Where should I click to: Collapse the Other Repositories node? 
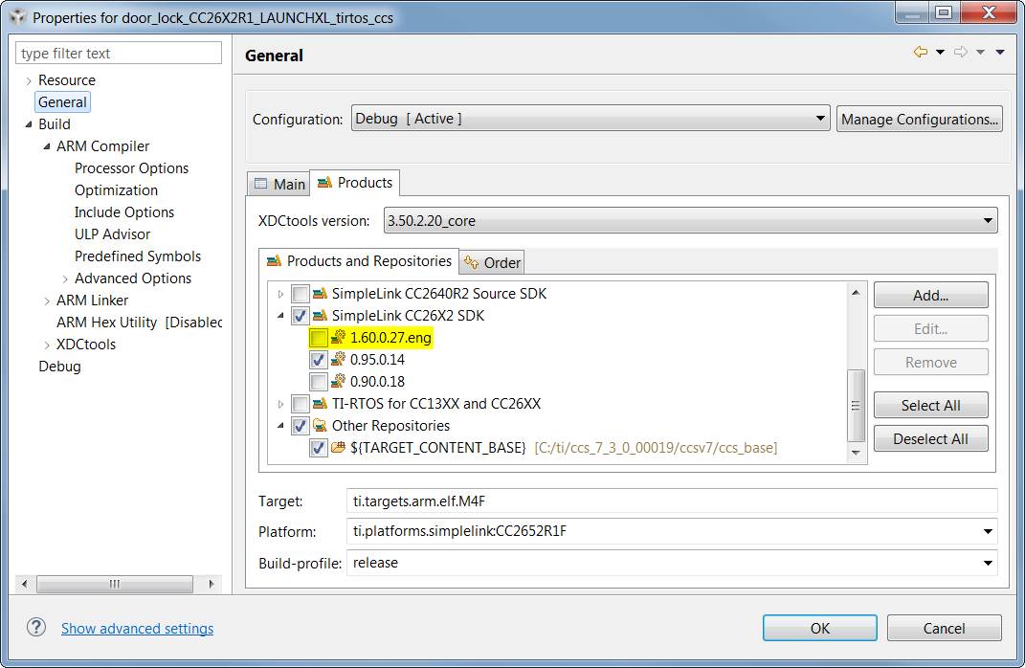click(x=281, y=426)
